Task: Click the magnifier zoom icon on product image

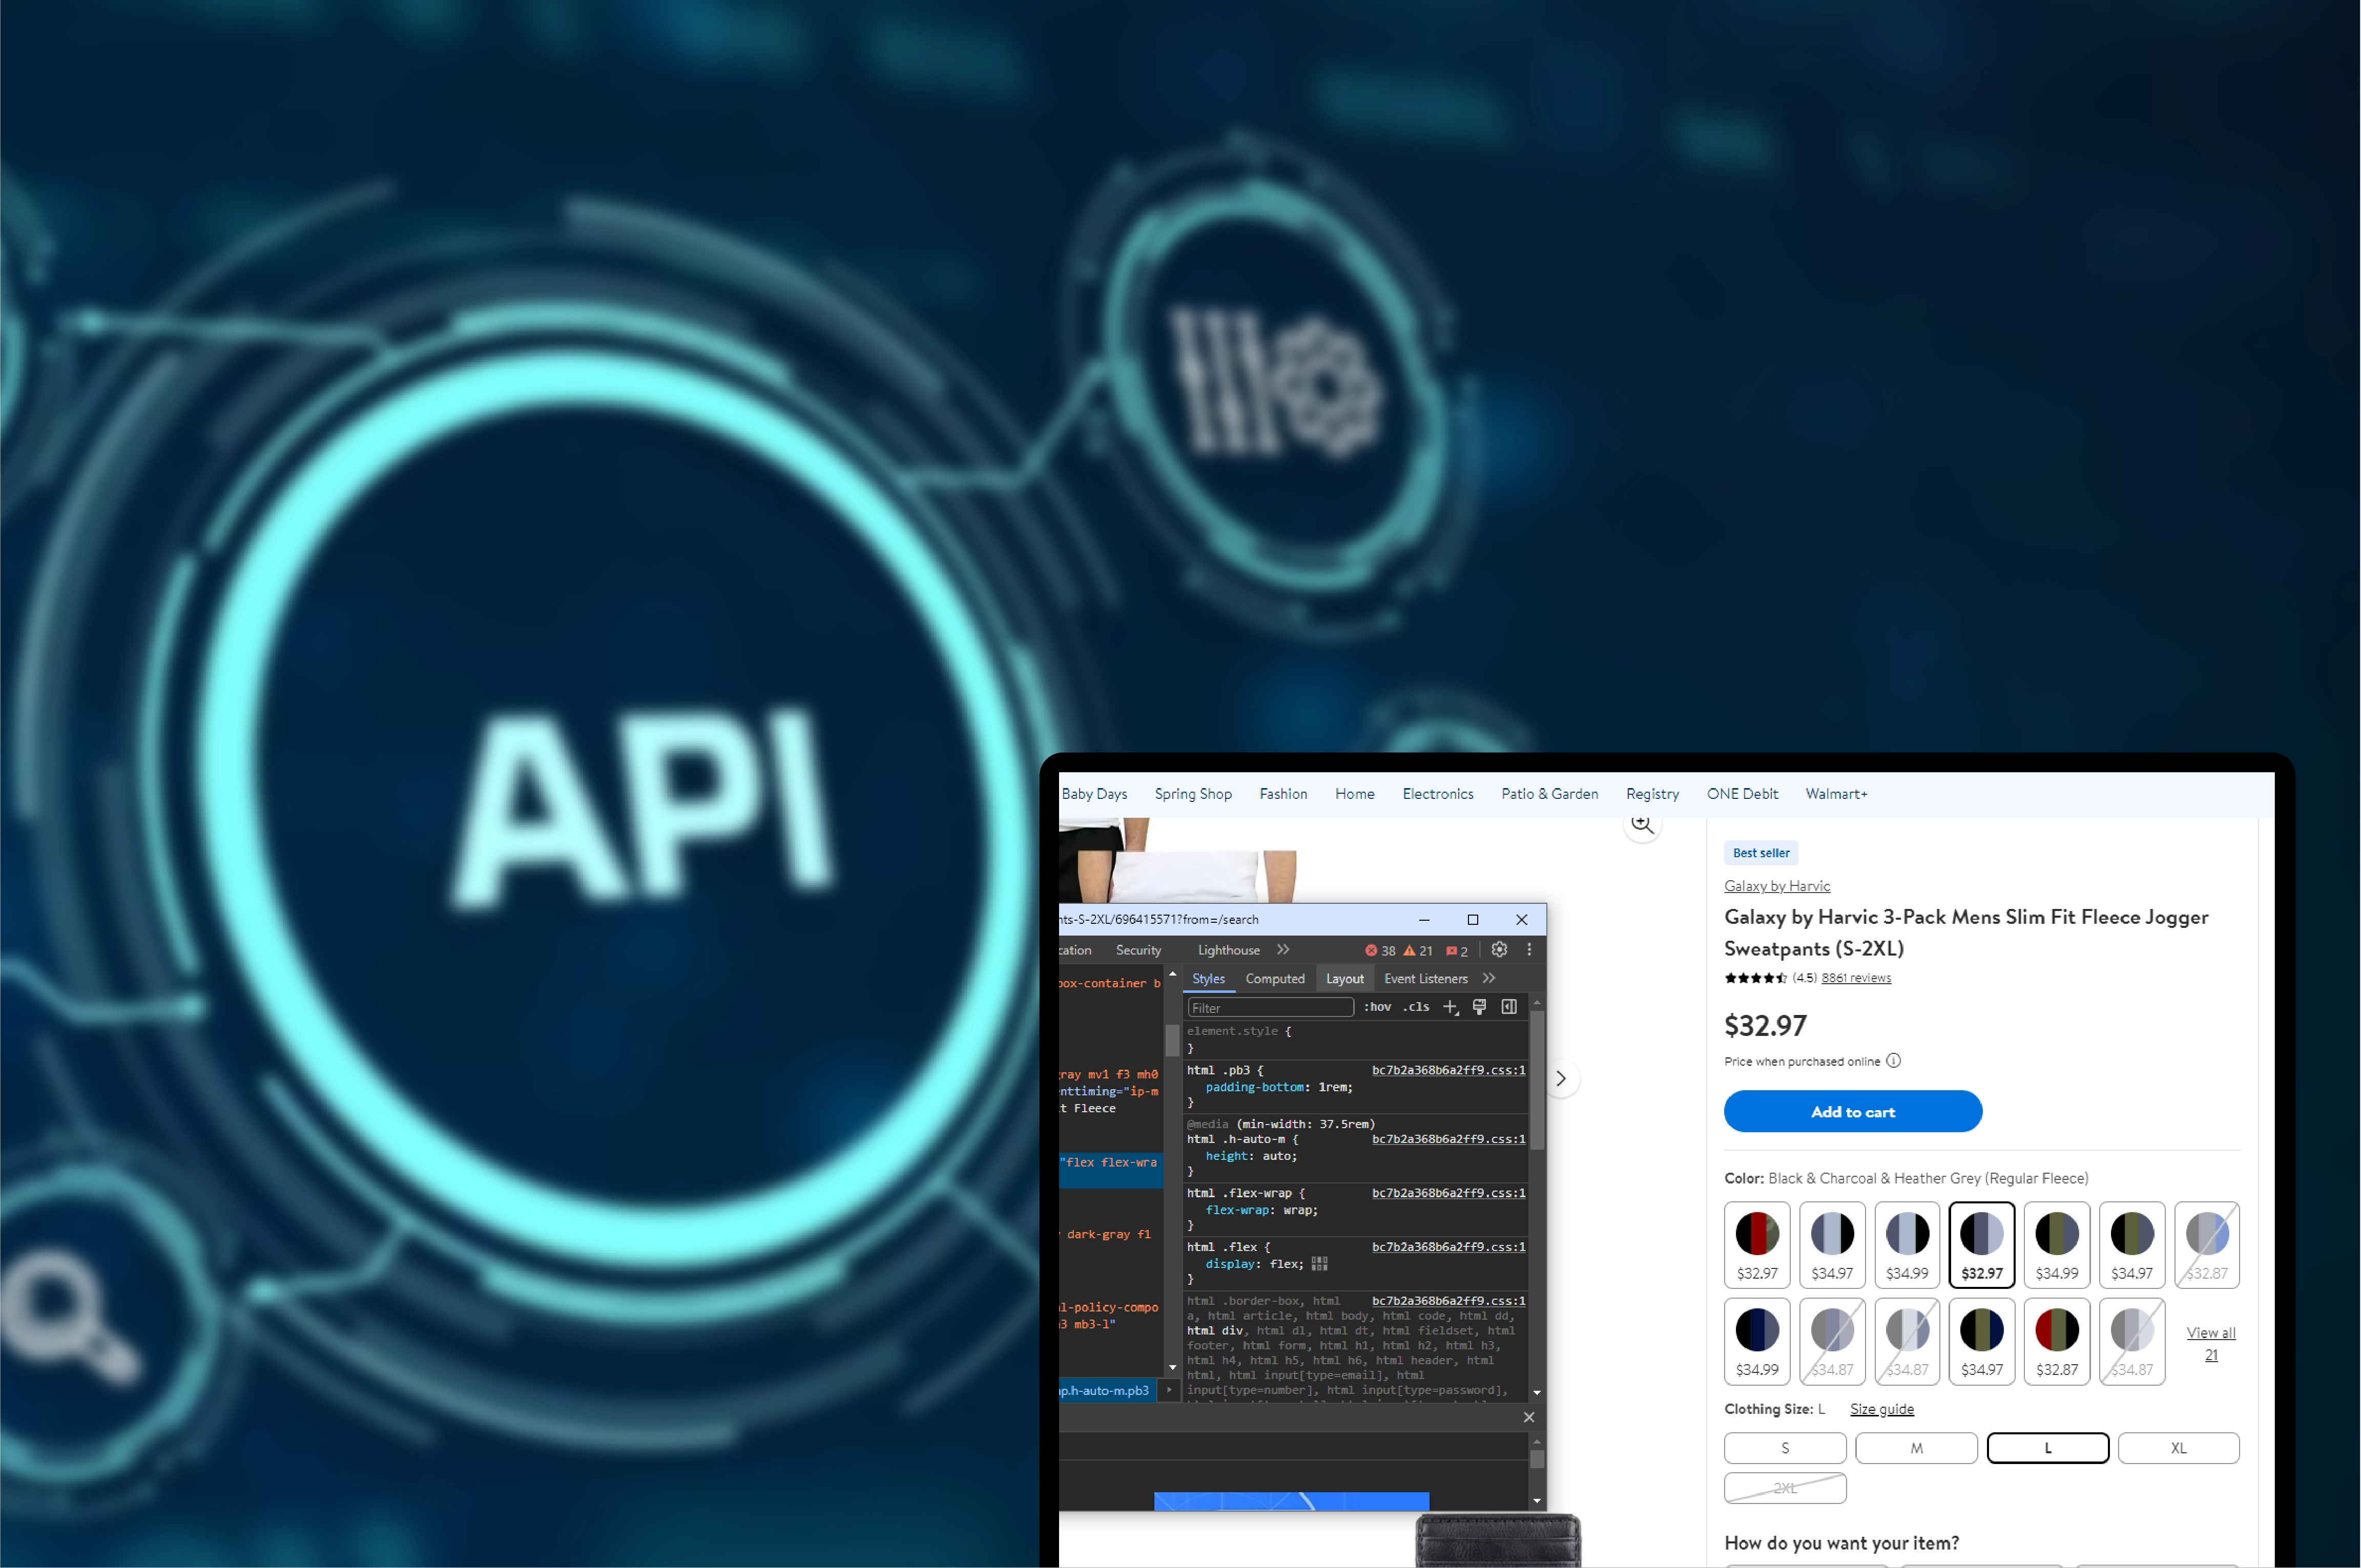Action: point(1642,825)
